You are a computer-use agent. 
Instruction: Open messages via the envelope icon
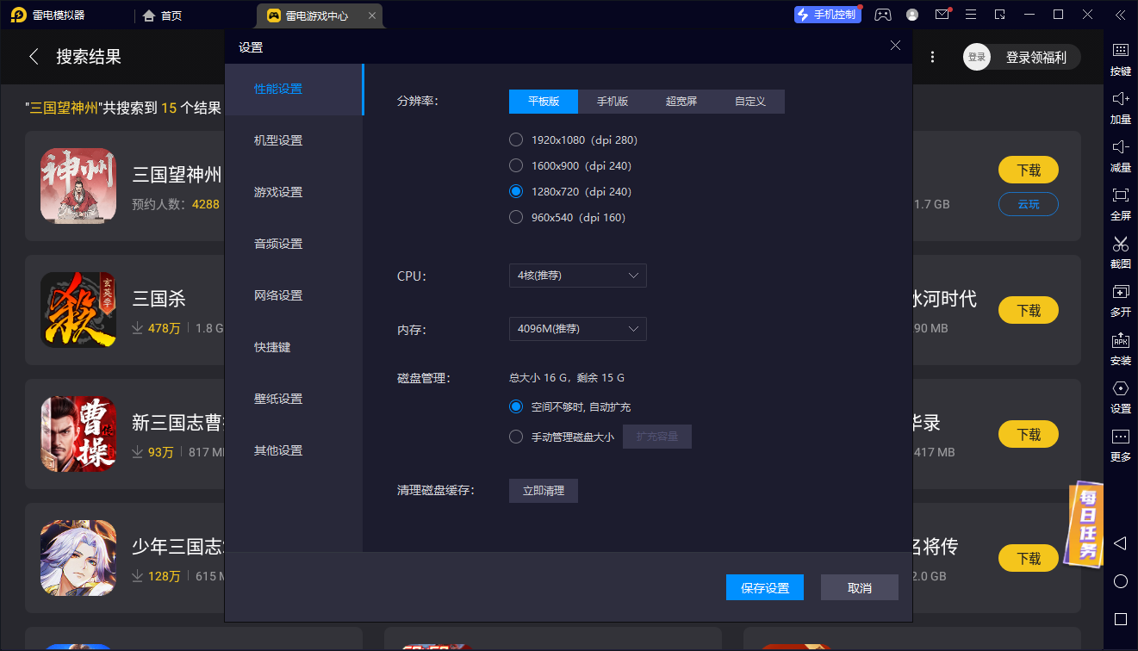click(942, 14)
